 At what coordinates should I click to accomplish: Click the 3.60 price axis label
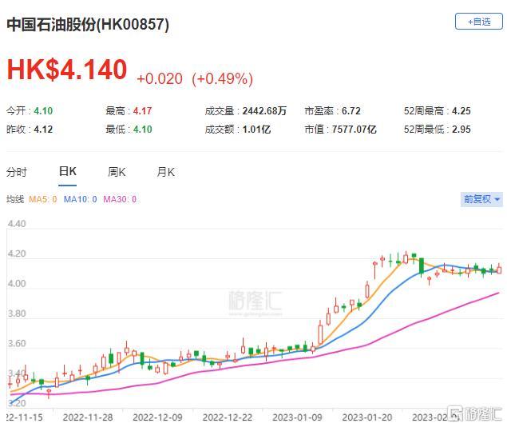[17, 343]
